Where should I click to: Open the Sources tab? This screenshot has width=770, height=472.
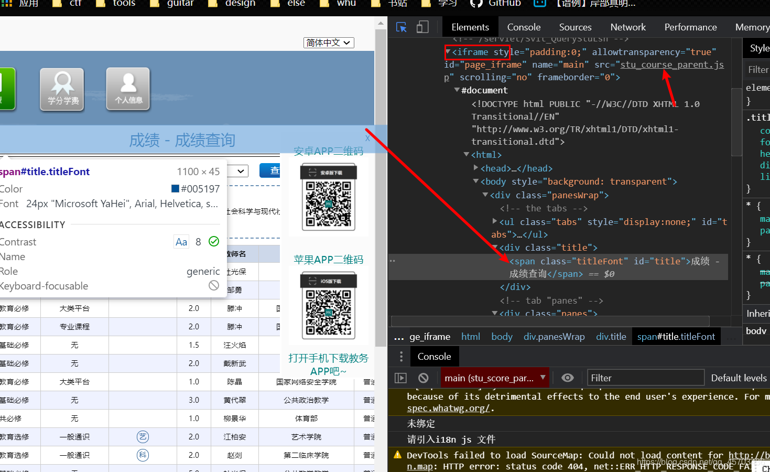point(575,27)
